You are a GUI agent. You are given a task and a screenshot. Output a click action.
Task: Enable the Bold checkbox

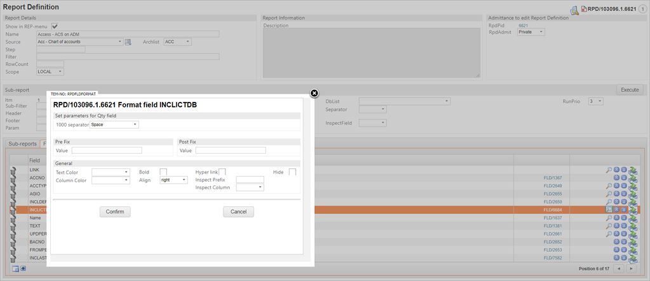pos(163,172)
